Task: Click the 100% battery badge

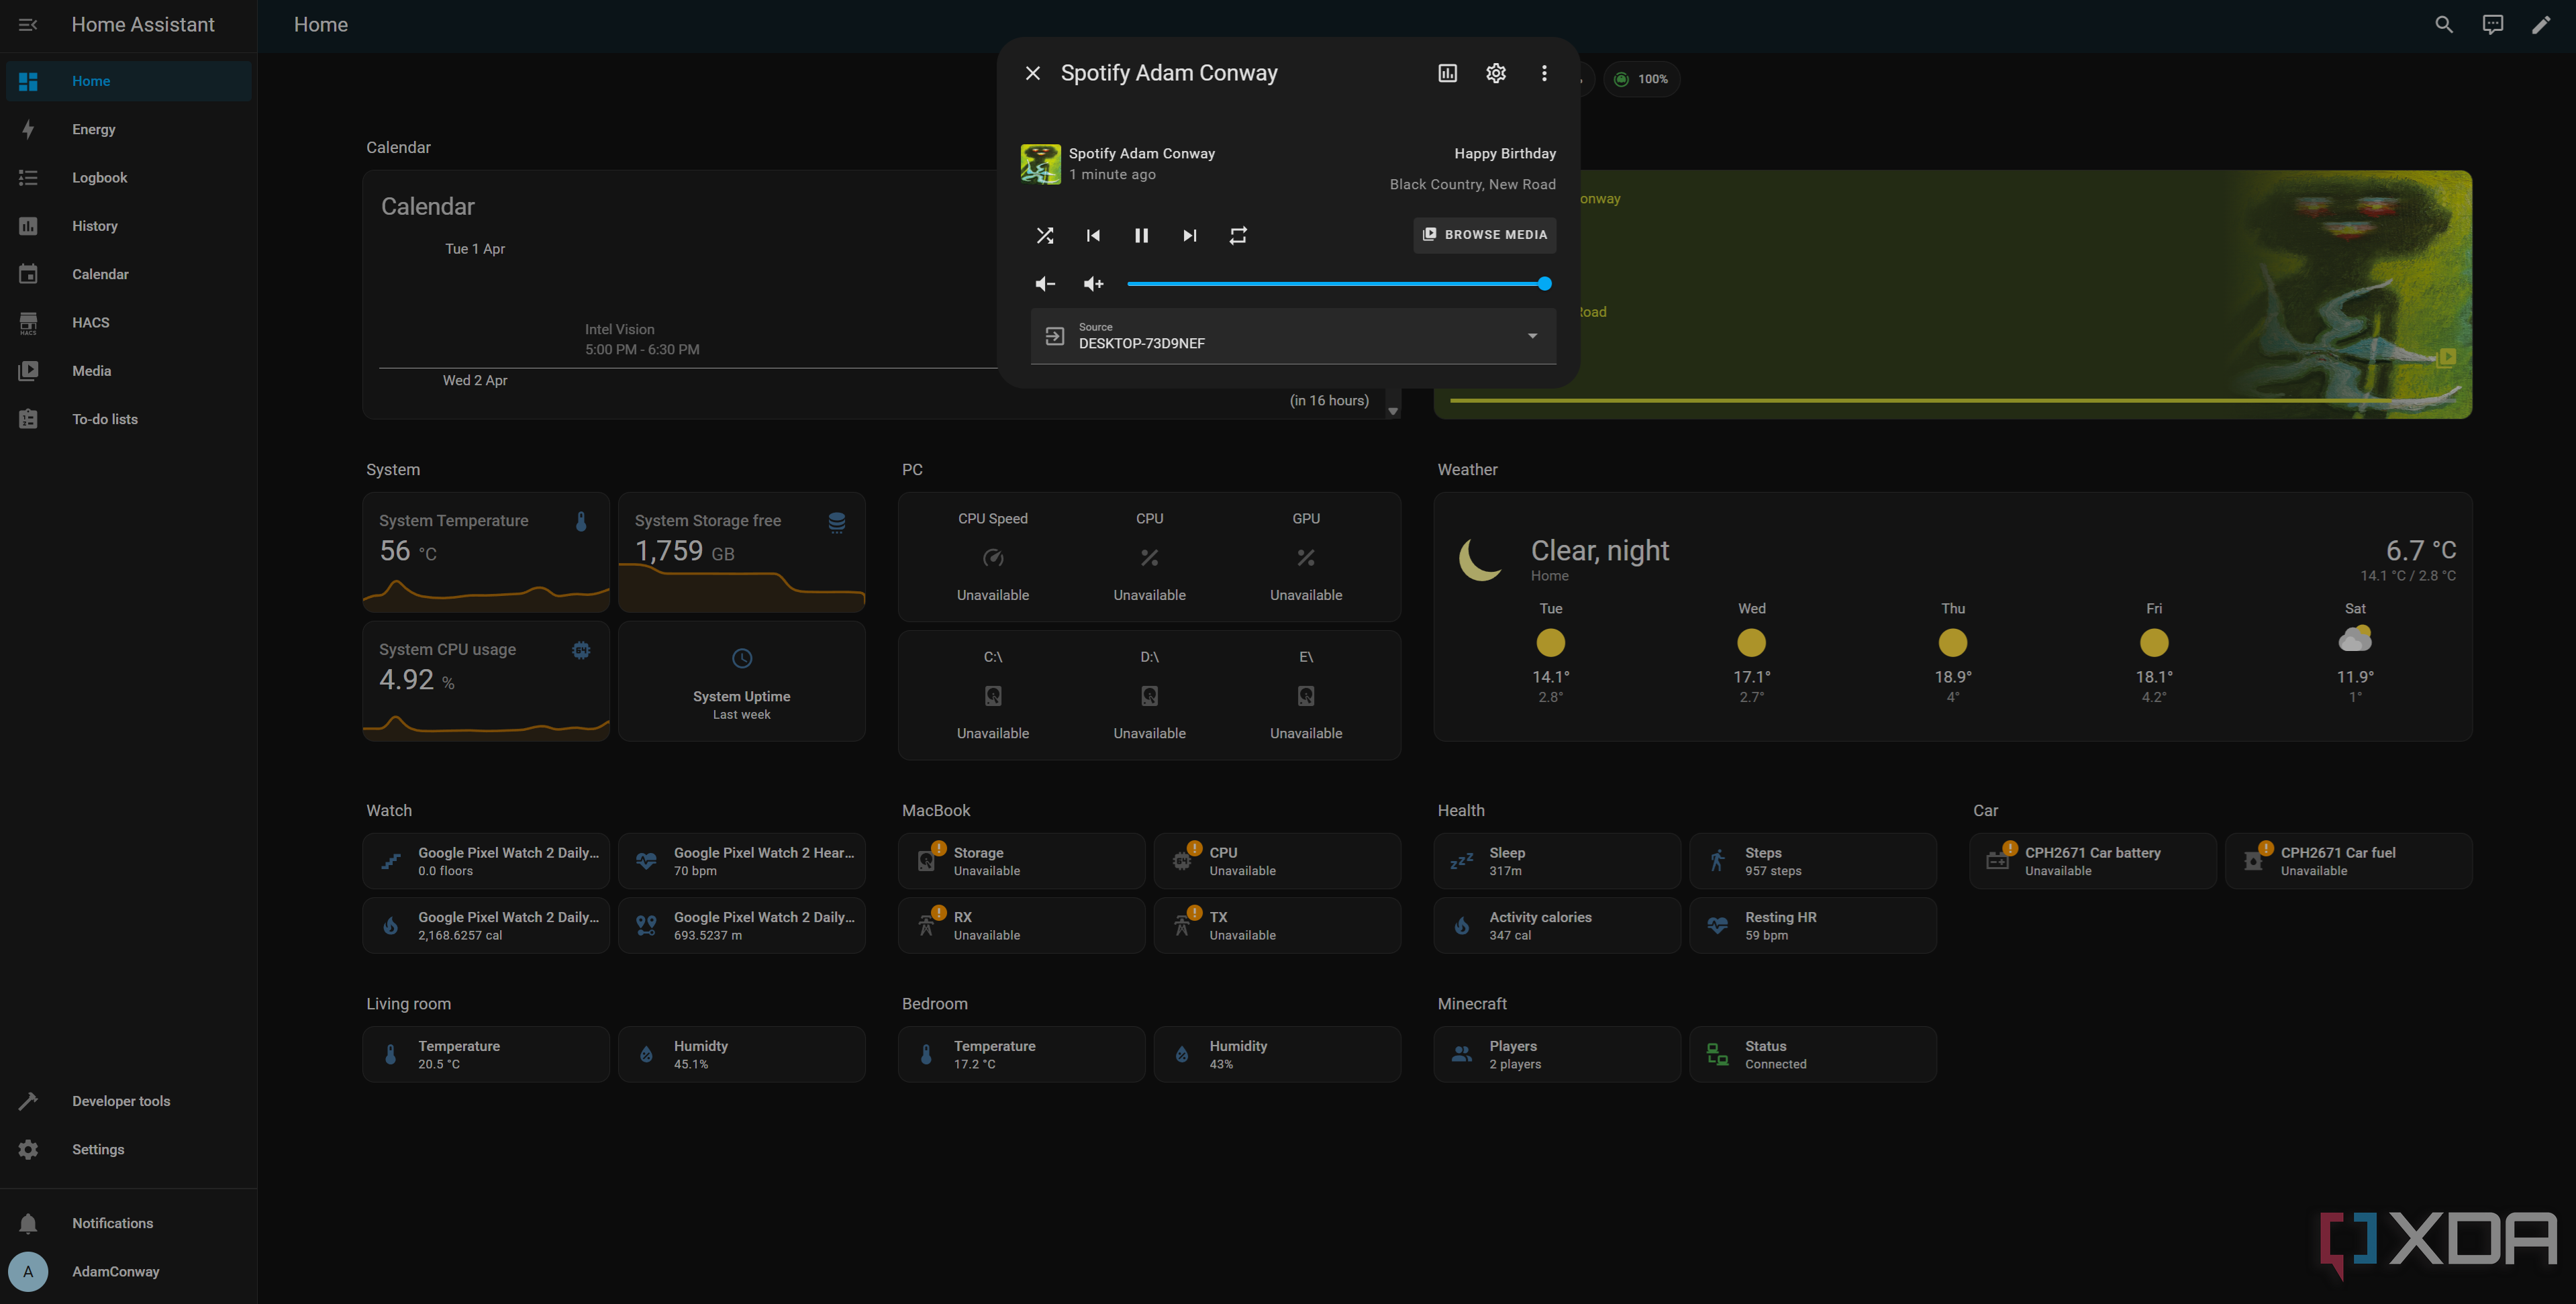Action: click(x=1641, y=79)
